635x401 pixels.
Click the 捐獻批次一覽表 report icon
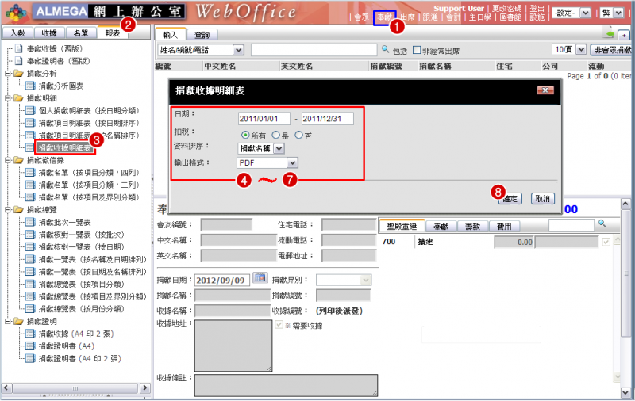30,222
